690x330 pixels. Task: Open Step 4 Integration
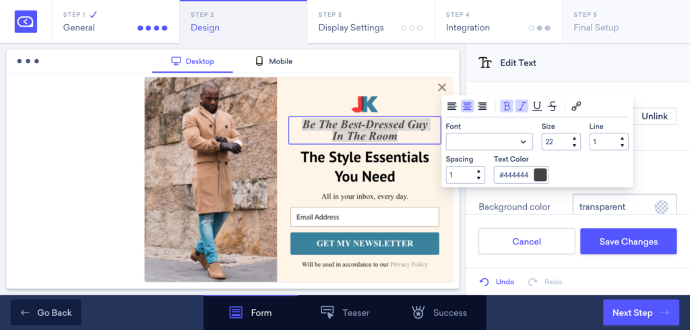pyautogui.click(x=499, y=22)
